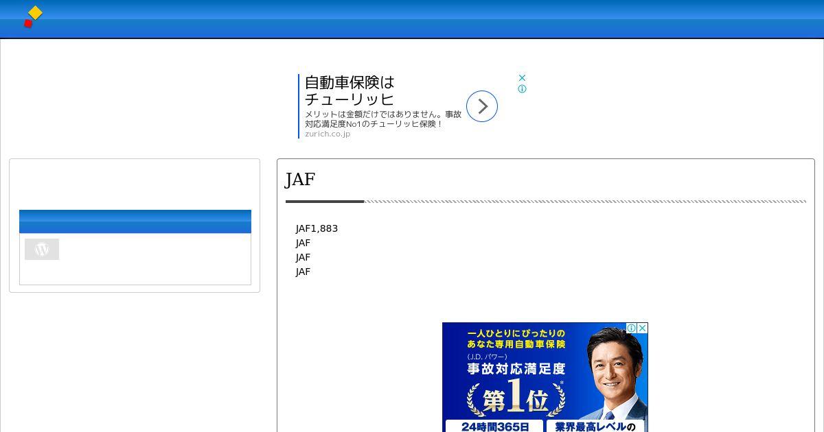Open the blue 事故対応満足度 第1位 ad image

pos(545,377)
